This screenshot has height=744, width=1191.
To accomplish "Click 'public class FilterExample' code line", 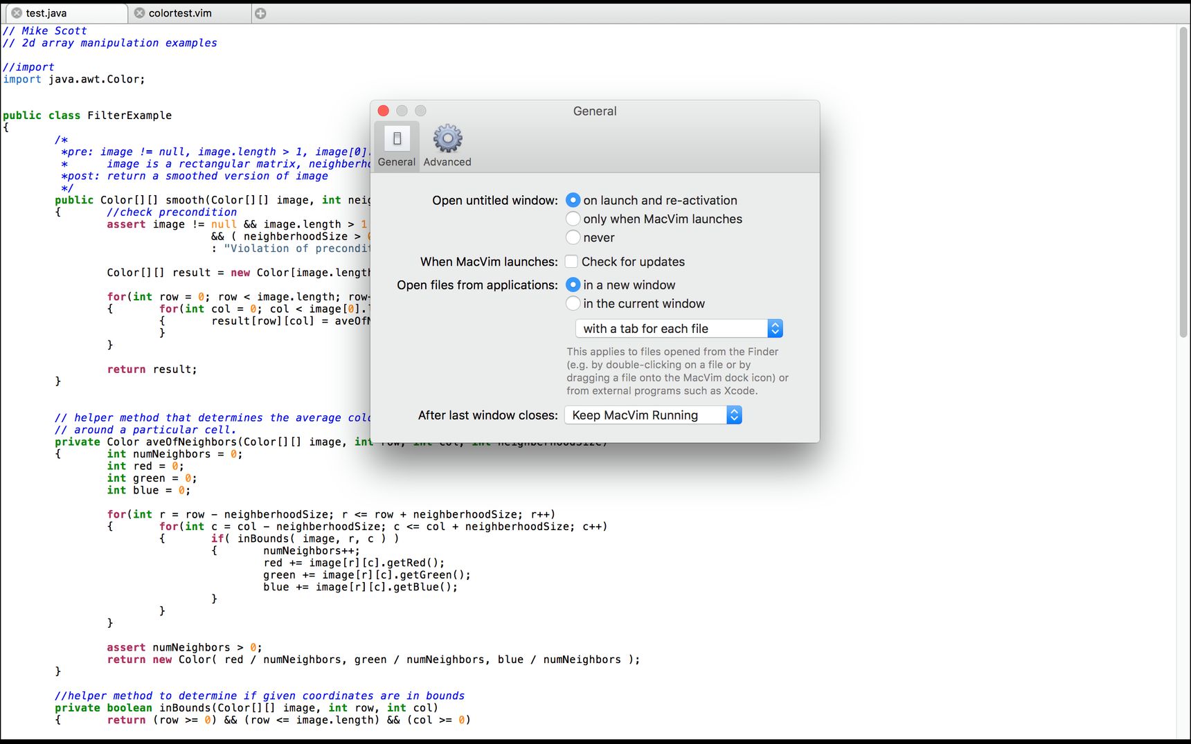I will click(87, 116).
